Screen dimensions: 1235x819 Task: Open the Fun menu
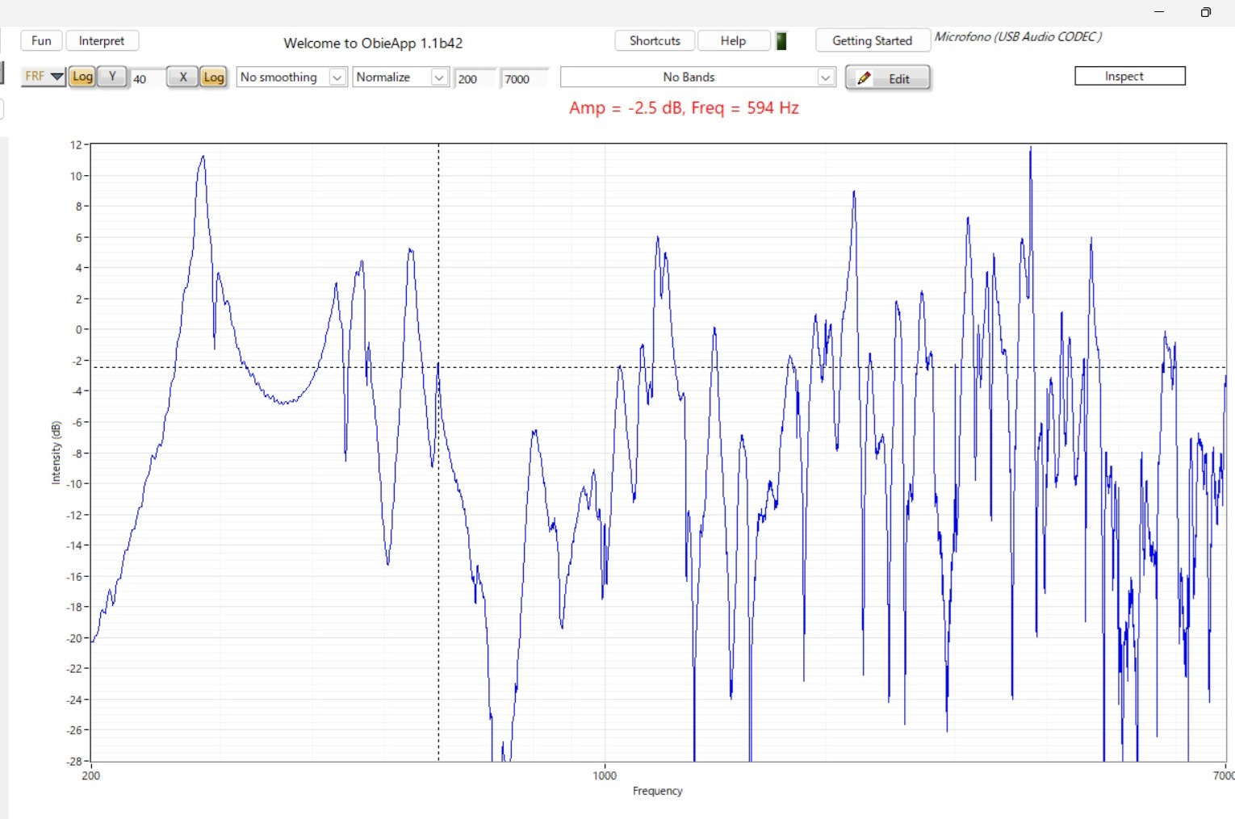pyautogui.click(x=41, y=40)
